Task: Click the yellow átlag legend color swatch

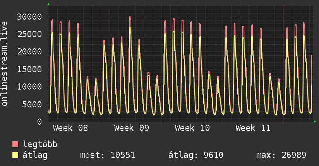Action: click(15, 155)
